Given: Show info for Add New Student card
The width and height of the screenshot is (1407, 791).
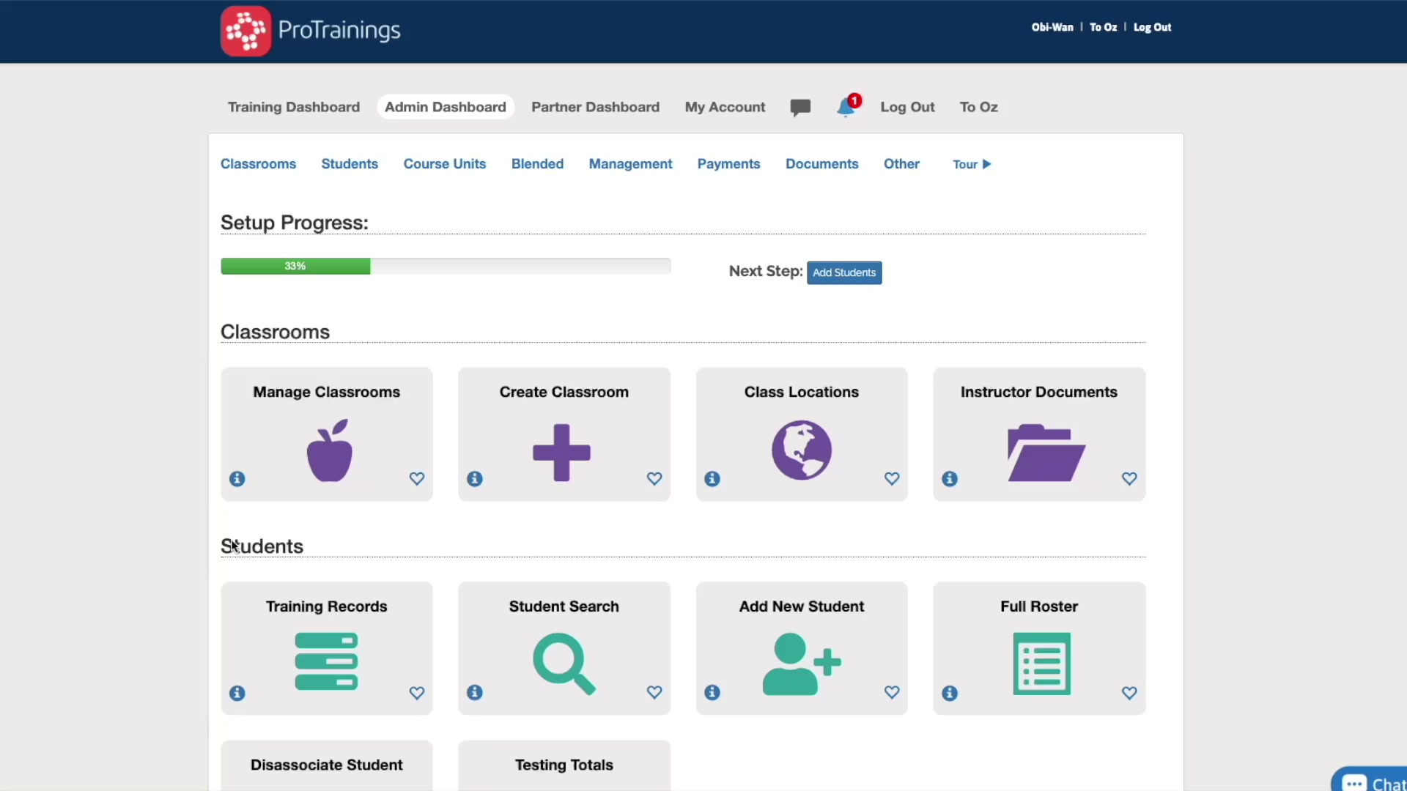Looking at the screenshot, I should tap(712, 692).
